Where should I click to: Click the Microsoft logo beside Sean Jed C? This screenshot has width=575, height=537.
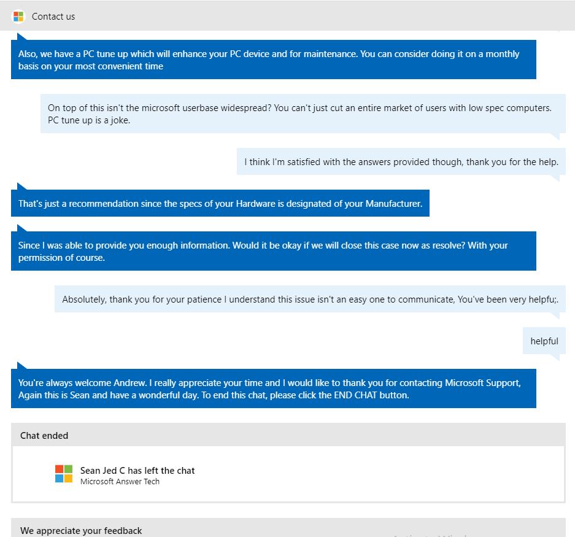64,474
